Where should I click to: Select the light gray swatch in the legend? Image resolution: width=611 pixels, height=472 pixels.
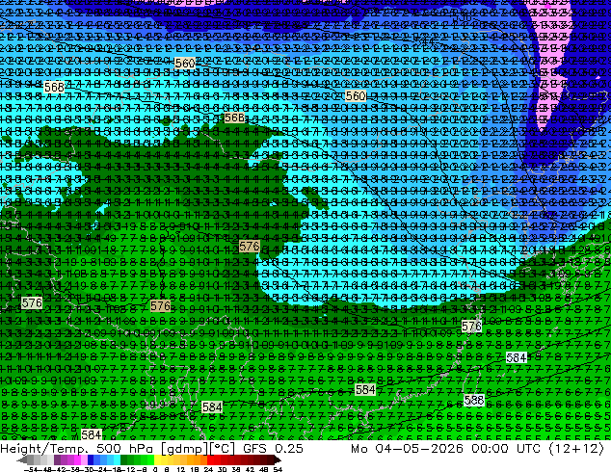point(51,460)
